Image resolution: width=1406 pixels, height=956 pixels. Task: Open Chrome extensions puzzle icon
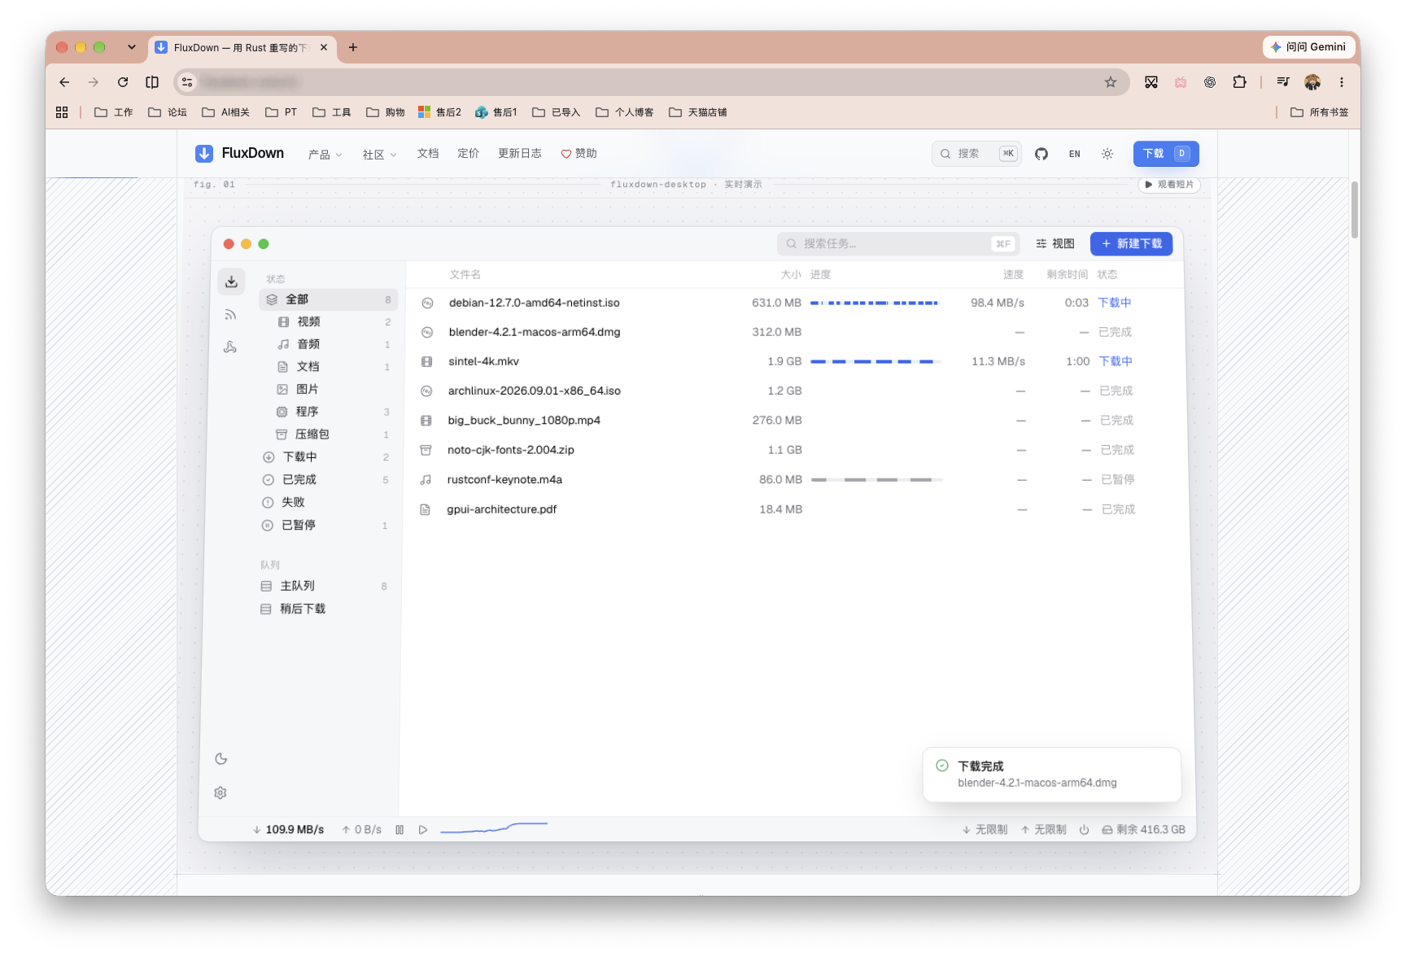[1239, 82]
